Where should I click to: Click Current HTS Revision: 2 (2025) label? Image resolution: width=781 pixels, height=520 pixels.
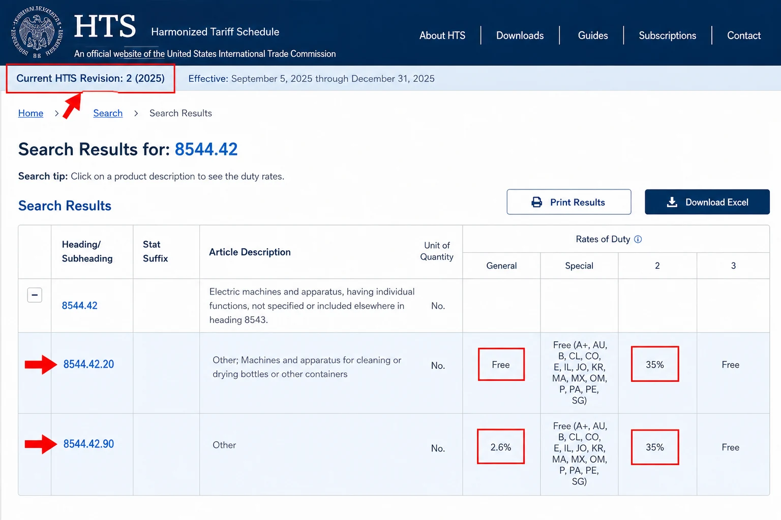coord(91,78)
